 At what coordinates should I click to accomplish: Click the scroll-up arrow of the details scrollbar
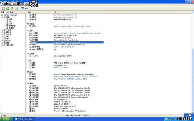point(192,12)
